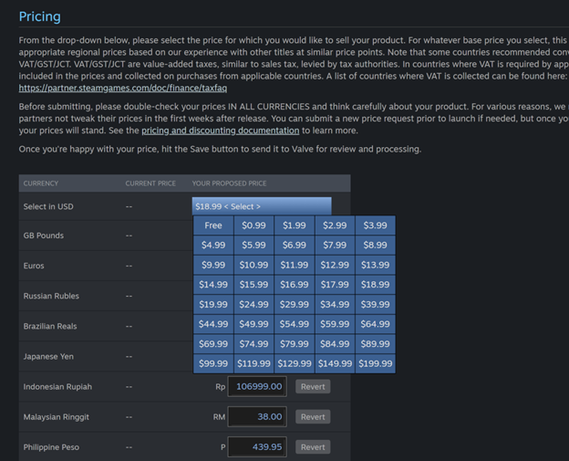This screenshot has width=569, height=461.
Task: Click the 'Brazilian Reals' currency label
Action: click(50, 326)
